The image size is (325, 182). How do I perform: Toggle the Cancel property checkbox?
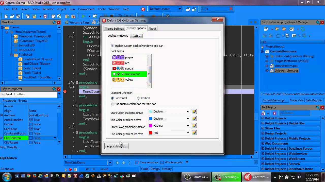[x=31, y=124]
